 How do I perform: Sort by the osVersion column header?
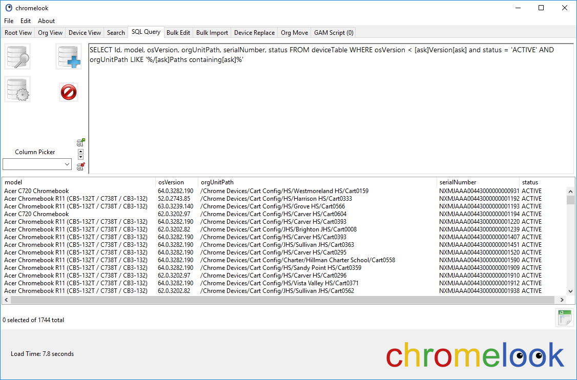tap(177, 182)
